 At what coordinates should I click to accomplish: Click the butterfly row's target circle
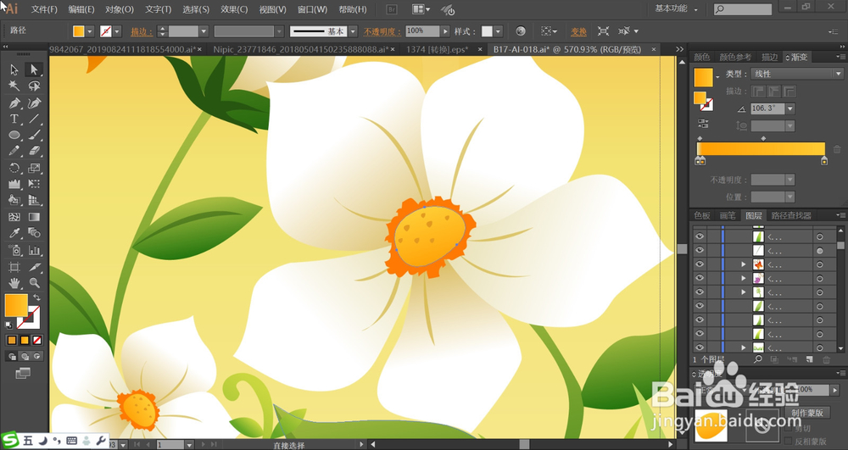coord(820,264)
